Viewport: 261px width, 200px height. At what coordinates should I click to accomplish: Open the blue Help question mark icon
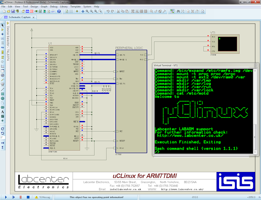coord(59,11)
